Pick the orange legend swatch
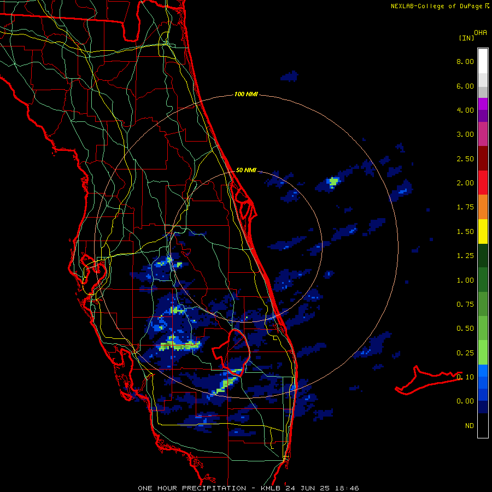The image size is (492, 492). 483,207
